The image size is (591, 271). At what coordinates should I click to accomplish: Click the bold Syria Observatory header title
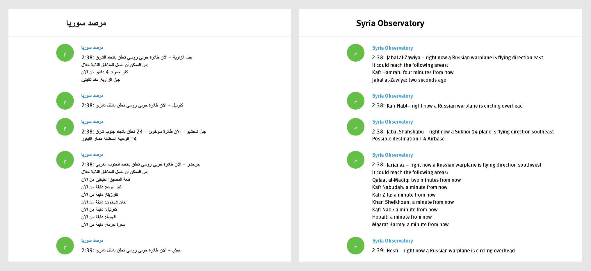click(x=390, y=23)
